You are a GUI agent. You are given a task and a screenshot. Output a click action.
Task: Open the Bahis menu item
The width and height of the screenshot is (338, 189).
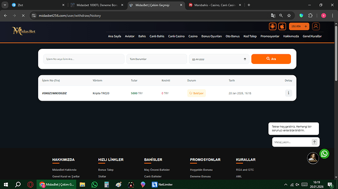tap(142, 36)
